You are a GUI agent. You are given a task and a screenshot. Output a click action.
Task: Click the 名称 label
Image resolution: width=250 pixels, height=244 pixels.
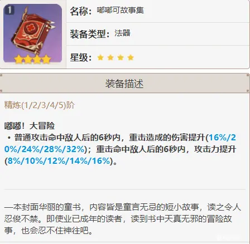(81, 11)
